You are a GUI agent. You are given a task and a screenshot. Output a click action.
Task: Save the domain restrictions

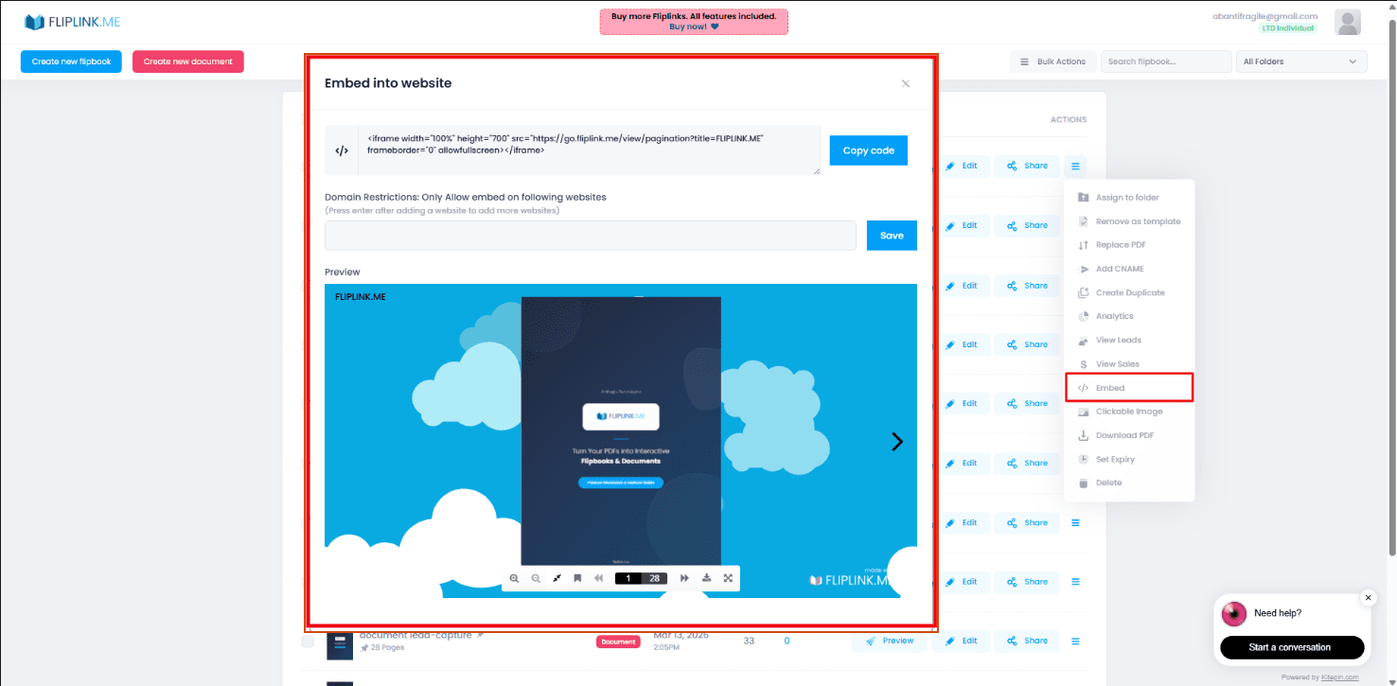click(x=892, y=236)
